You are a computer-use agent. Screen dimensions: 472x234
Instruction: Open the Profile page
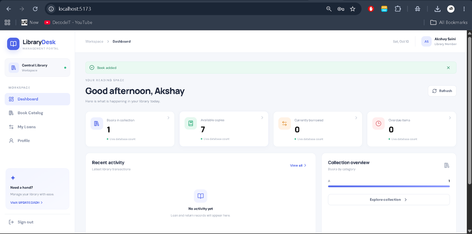[37, 140]
